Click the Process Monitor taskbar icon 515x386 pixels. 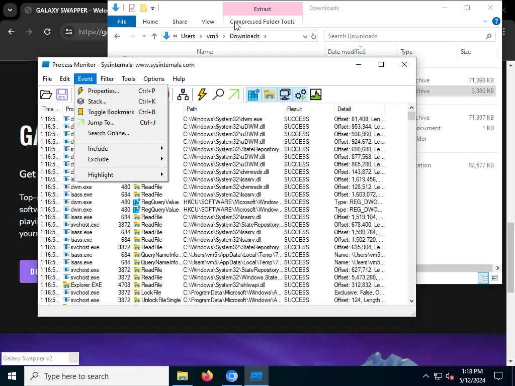[x=256, y=376]
